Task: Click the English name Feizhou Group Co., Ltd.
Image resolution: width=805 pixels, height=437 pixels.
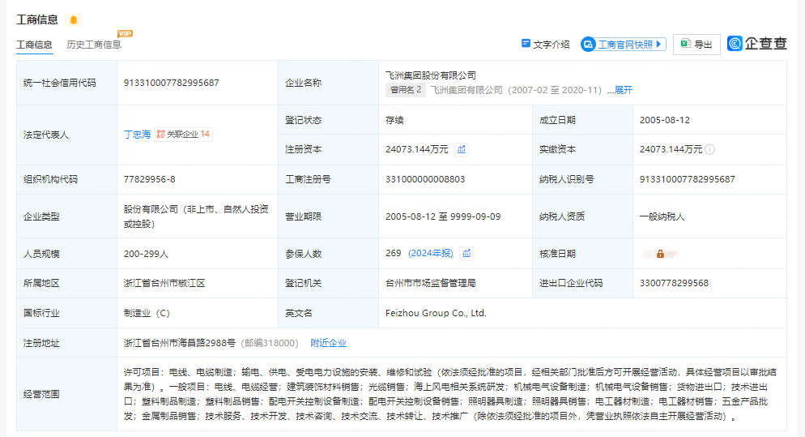Action: tap(436, 312)
